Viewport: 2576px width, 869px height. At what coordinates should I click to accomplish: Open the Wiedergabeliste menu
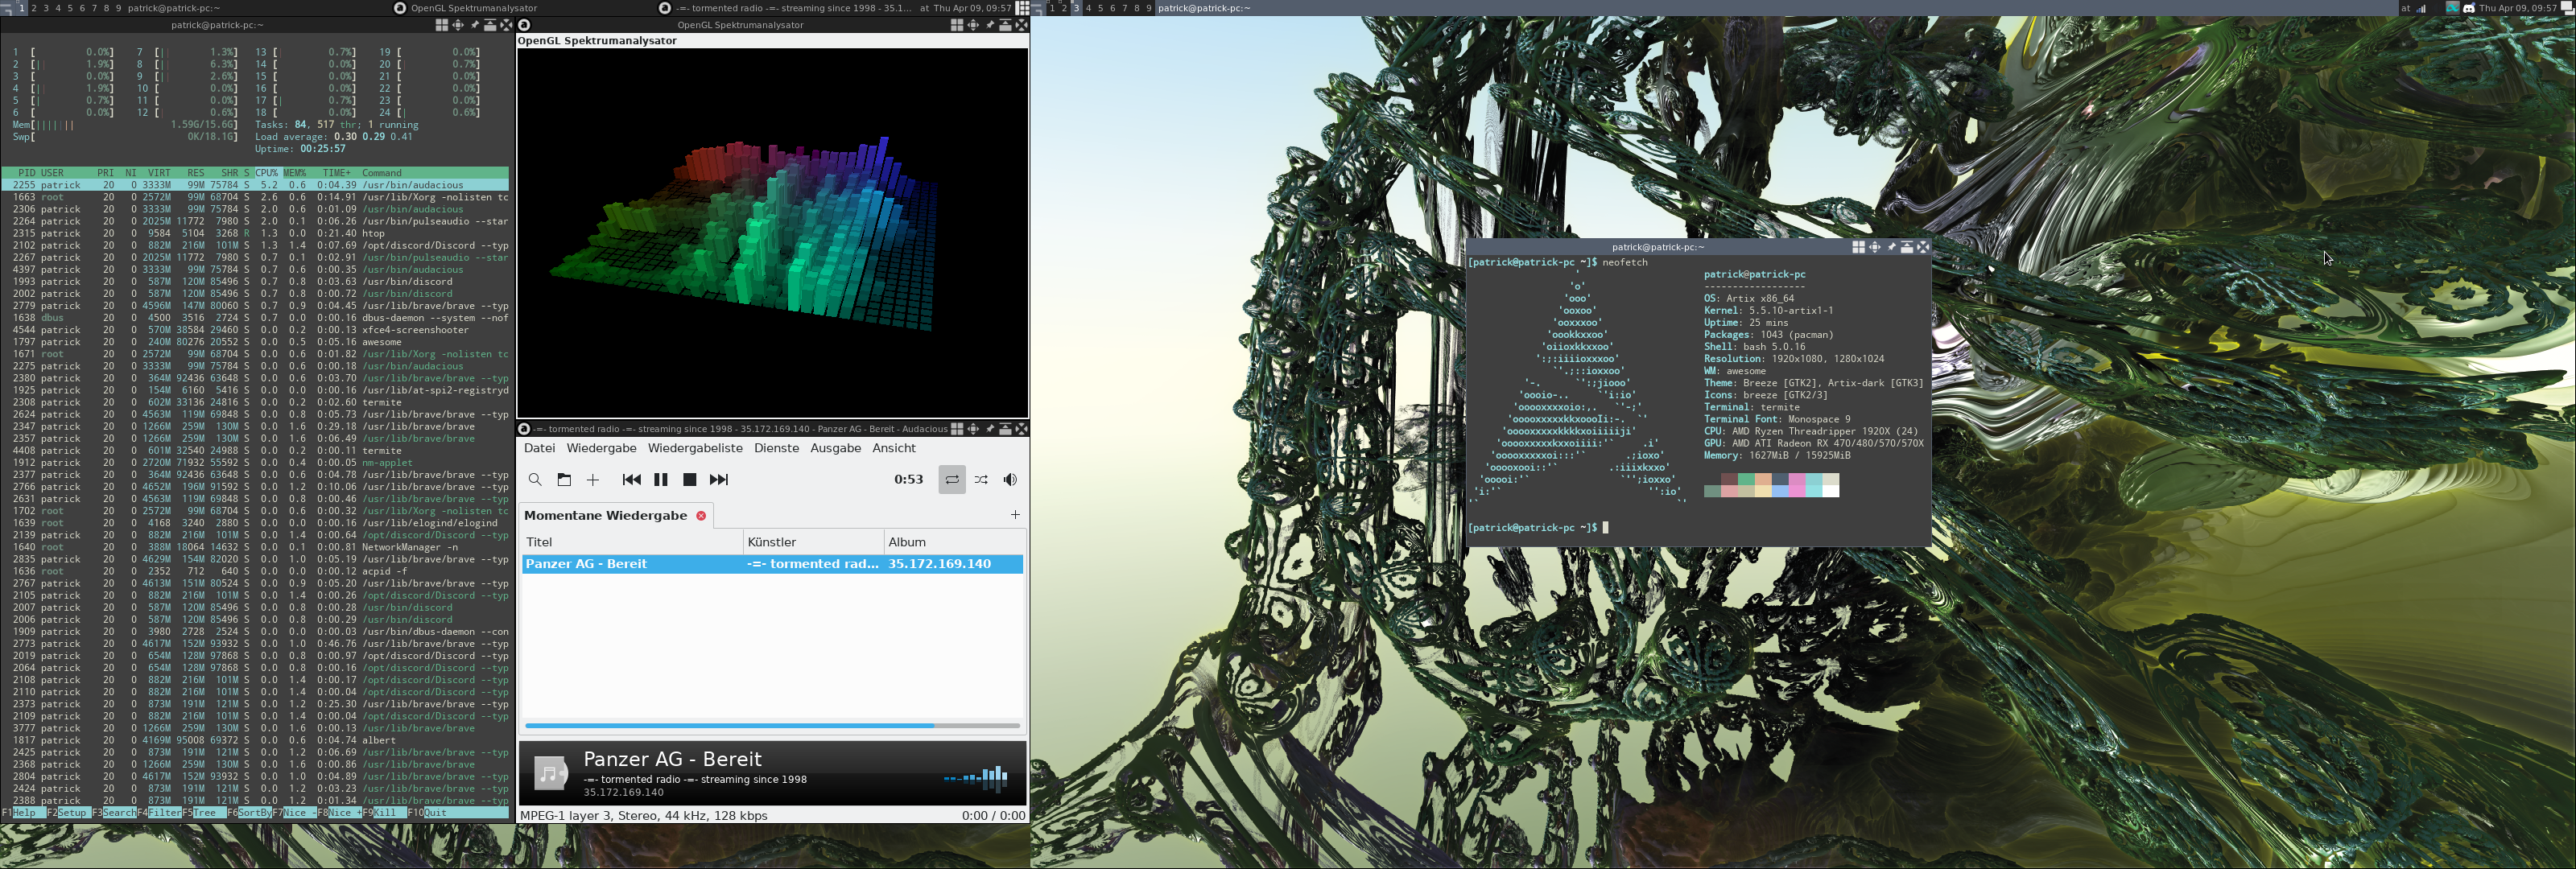695,448
